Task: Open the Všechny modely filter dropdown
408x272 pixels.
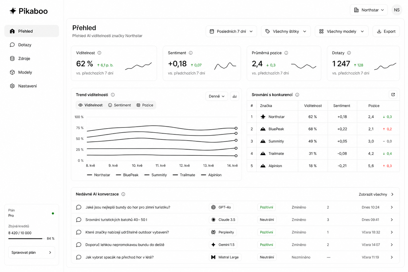Action: tap(342, 31)
